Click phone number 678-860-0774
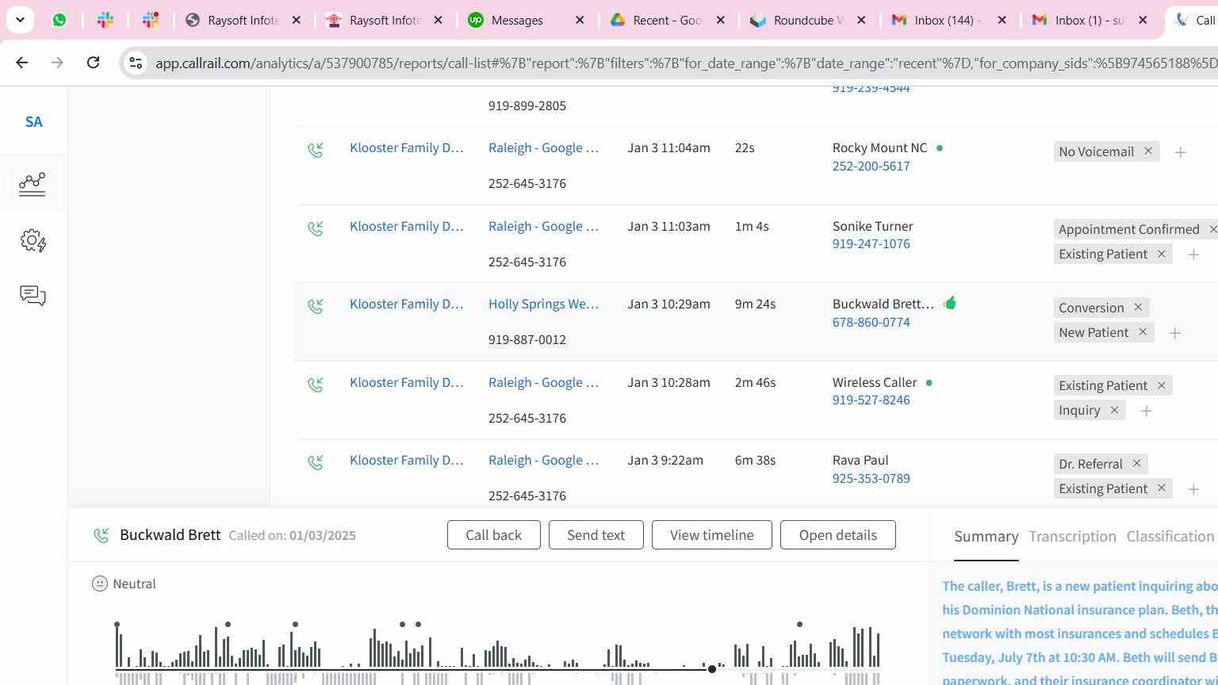This screenshot has height=685, width=1218. pyautogui.click(x=871, y=322)
